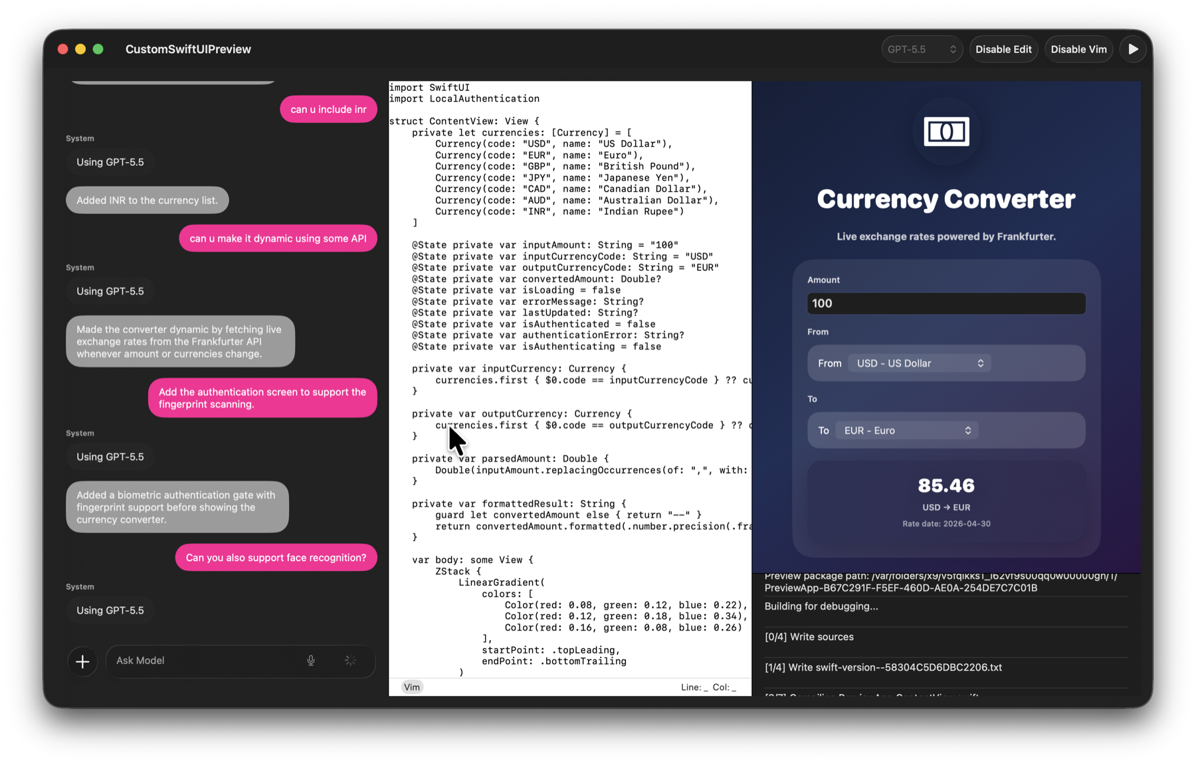Viewport: 1196px width, 765px height.
Task: Click the Run play button in toolbar
Action: (1133, 49)
